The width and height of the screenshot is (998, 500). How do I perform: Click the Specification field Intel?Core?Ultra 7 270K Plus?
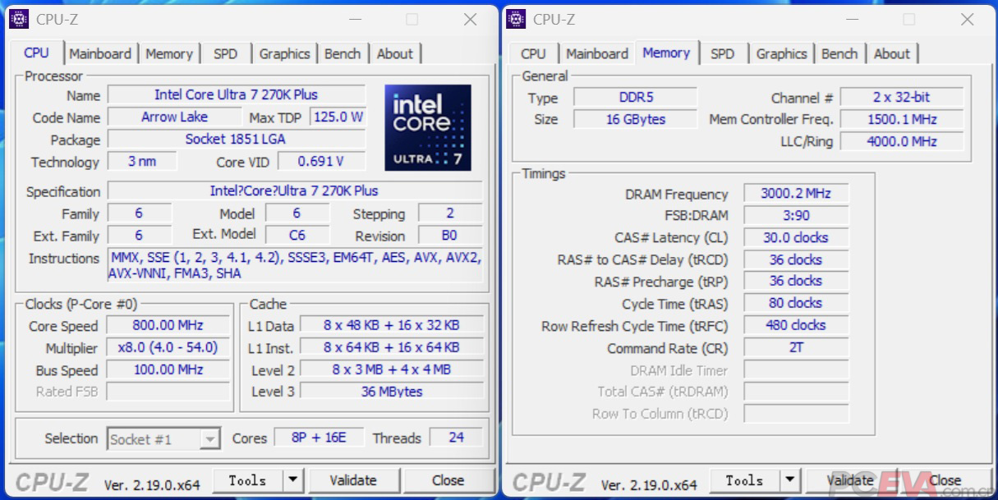(x=294, y=190)
